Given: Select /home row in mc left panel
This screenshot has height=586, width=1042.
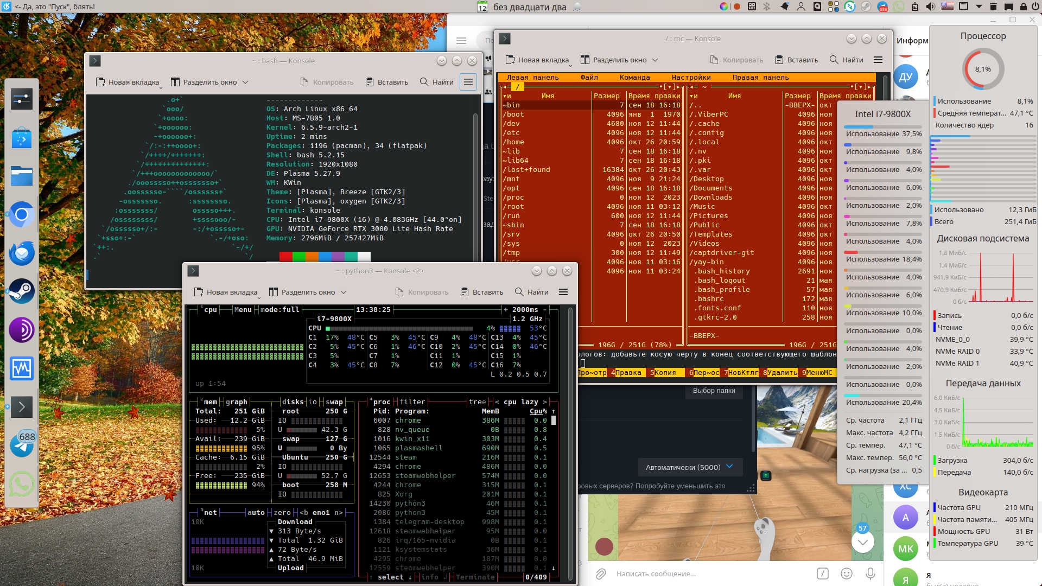Looking at the screenshot, I should tap(592, 142).
